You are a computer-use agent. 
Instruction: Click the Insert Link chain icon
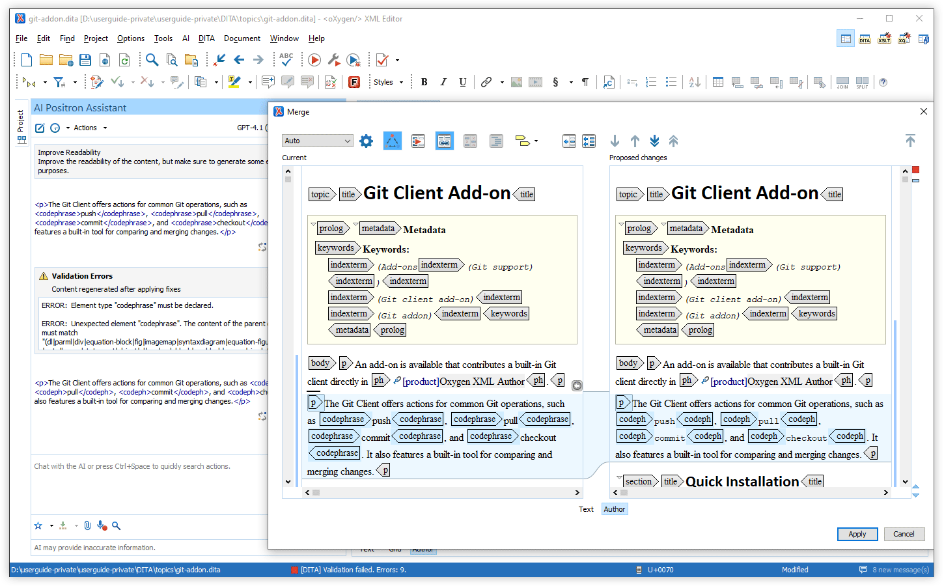486,82
